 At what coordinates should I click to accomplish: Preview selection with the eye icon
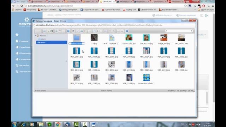(73, 31)
